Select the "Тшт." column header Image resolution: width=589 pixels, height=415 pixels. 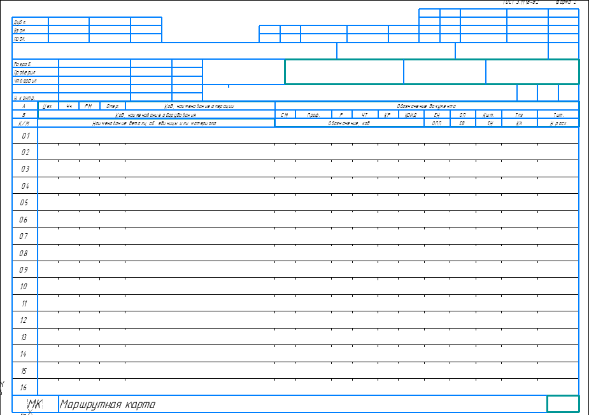click(558, 115)
